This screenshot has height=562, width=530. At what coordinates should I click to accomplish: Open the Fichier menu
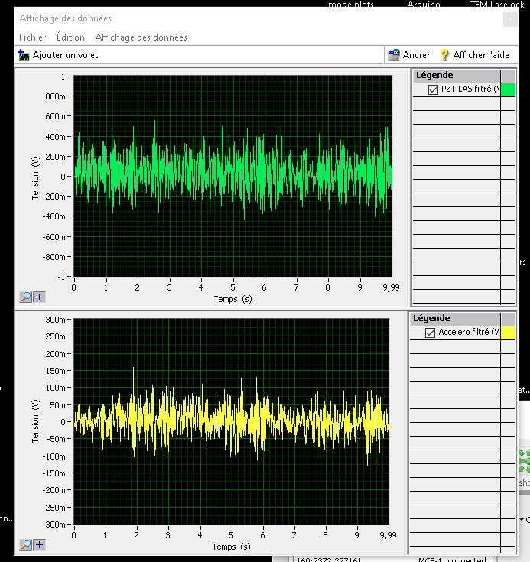(33, 37)
